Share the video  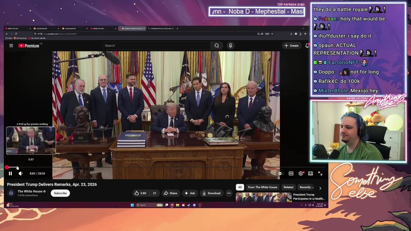170,193
